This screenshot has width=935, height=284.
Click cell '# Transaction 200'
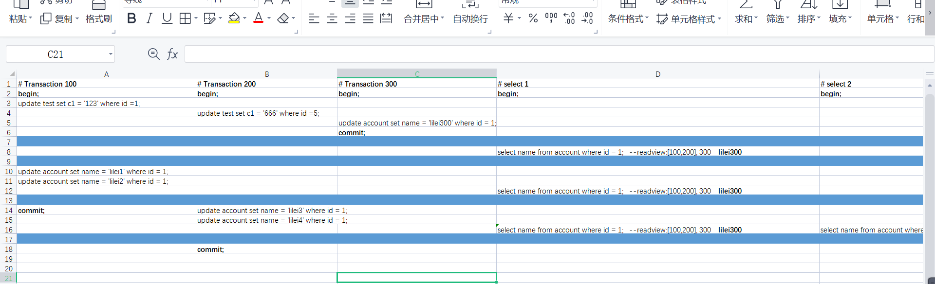click(x=266, y=84)
